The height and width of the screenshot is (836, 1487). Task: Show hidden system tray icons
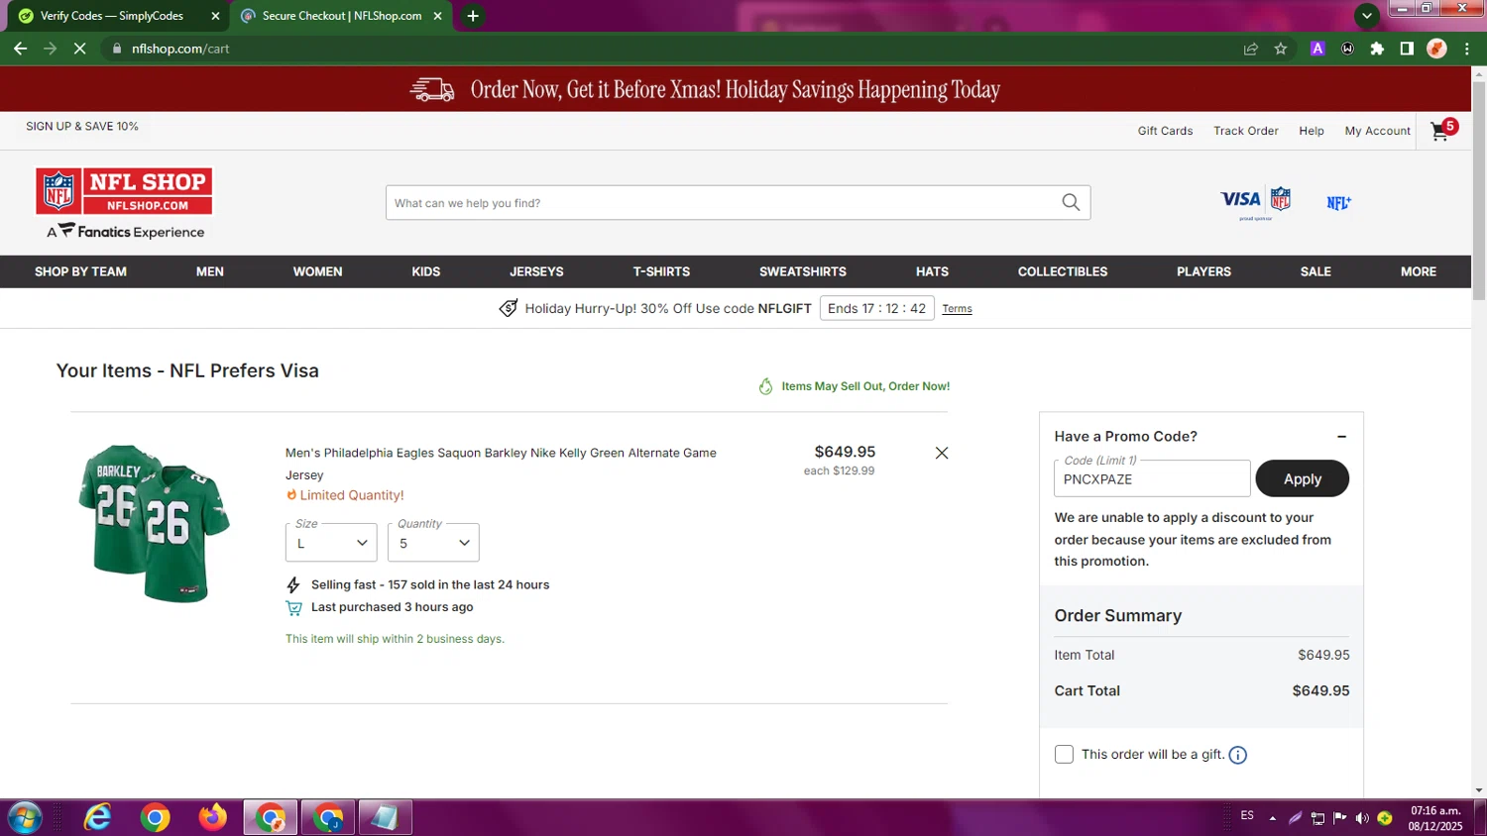pos(1272,818)
